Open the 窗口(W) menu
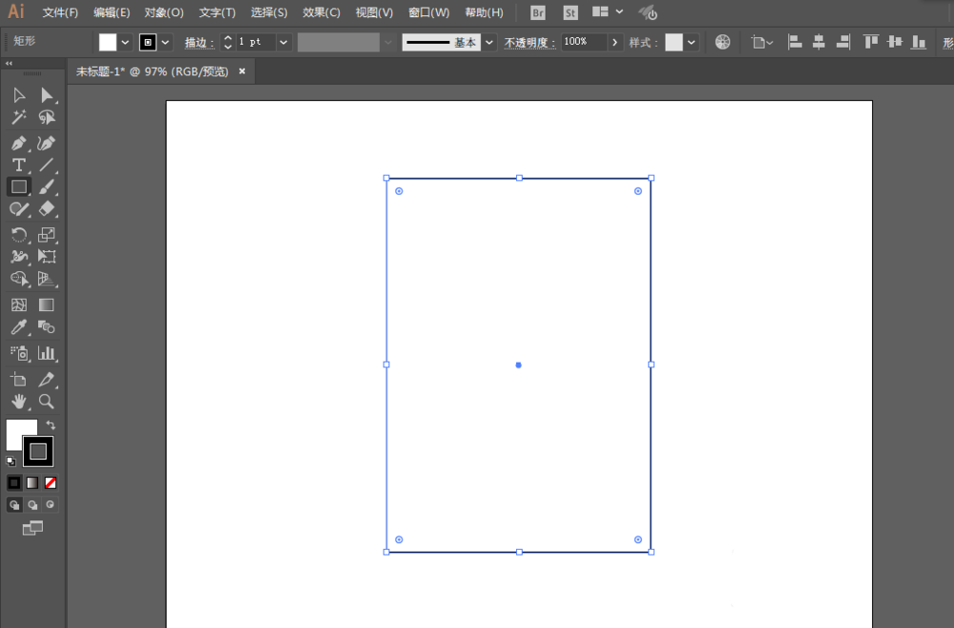 click(x=429, y=12)
